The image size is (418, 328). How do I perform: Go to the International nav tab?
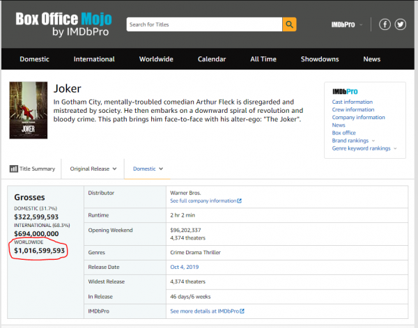[x=94, y=59]
